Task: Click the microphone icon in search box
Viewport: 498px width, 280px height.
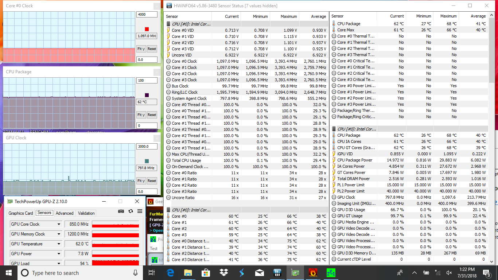Action: 135,273
